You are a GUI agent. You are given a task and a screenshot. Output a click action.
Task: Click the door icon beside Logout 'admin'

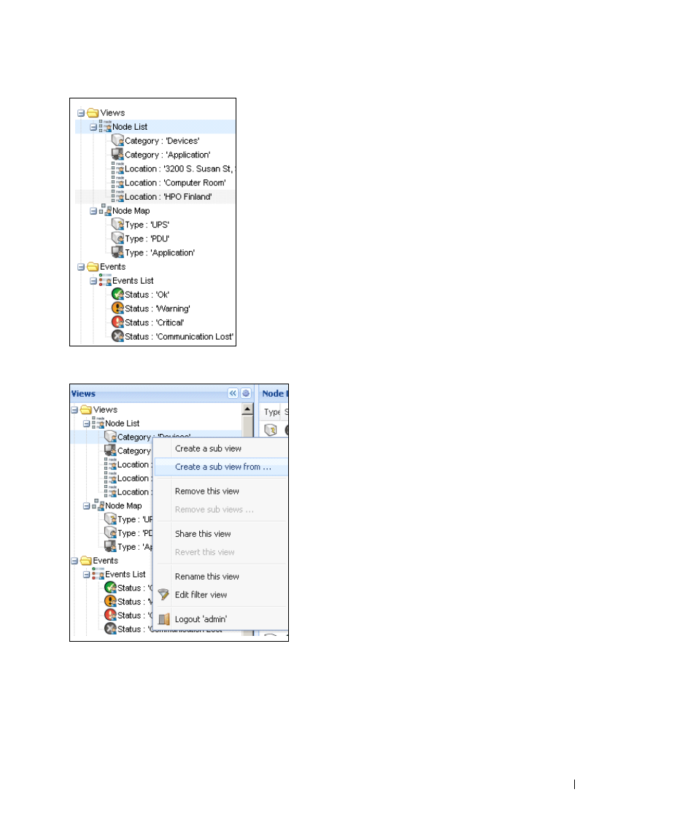(164, 619)
